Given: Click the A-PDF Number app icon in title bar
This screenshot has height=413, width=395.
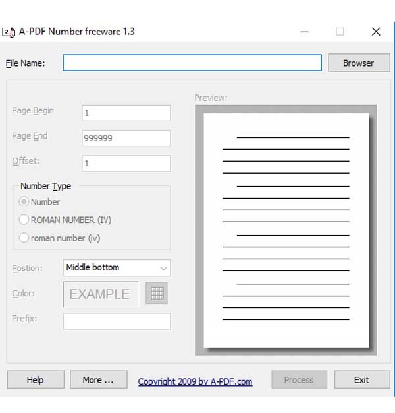Looking at the screenshot, I should pyautogui.click(x=9, y=32).
